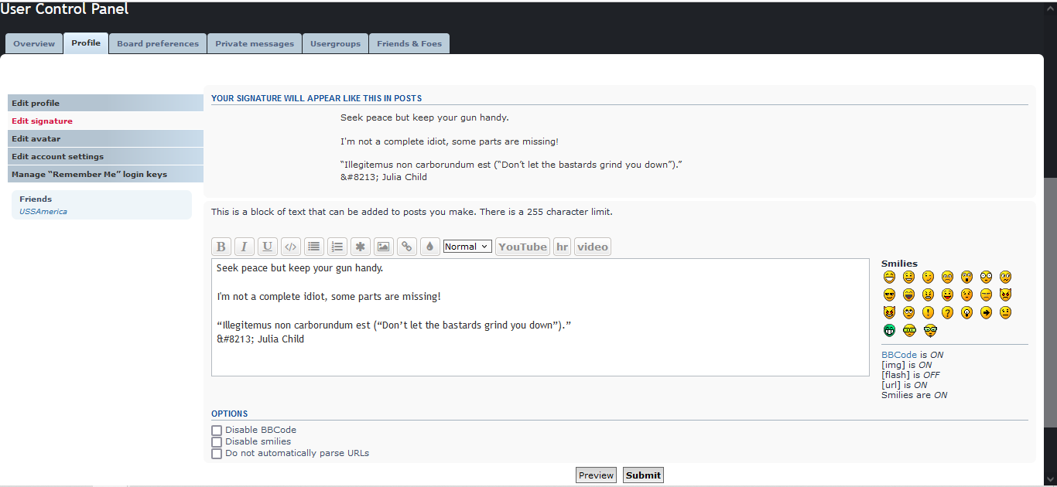This screenshot has height=487, width=1057.
Task: Insert the open-mouth surprised smiley
Action: (x=966, y=277)
